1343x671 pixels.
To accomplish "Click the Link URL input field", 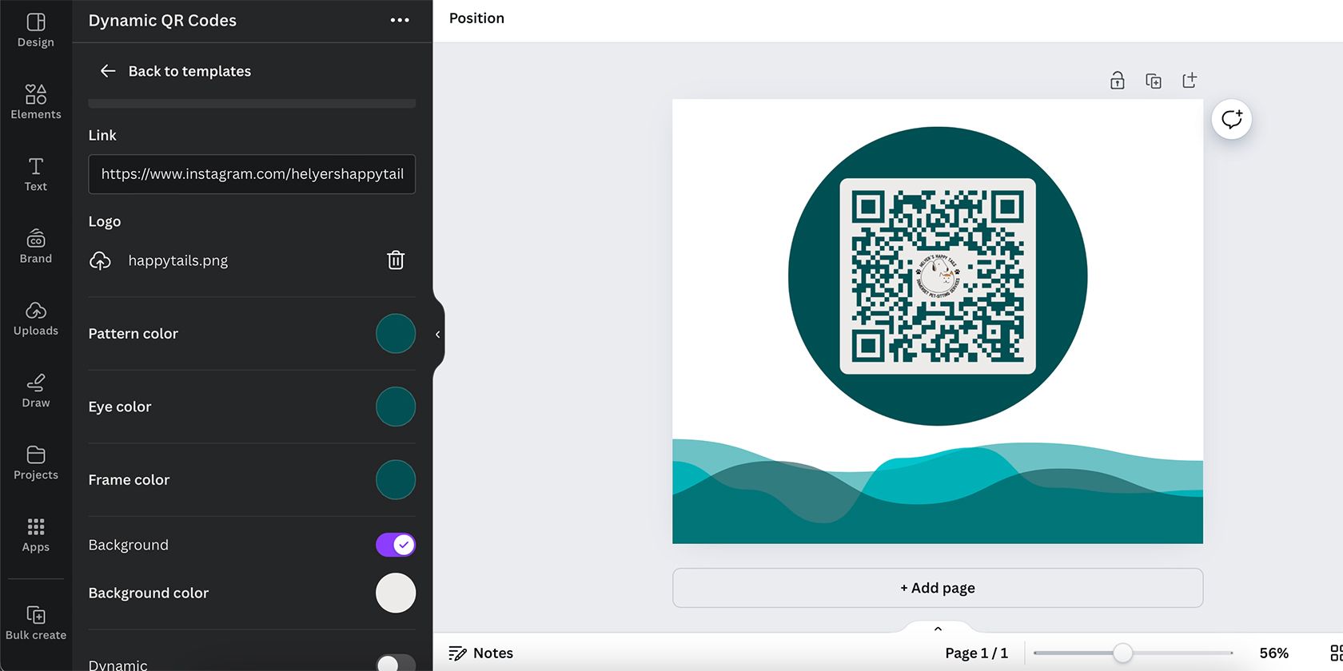I will [x=252, y=174].
